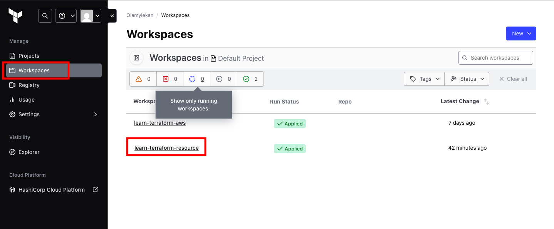Select Workspaces in the sidebar

54,70
